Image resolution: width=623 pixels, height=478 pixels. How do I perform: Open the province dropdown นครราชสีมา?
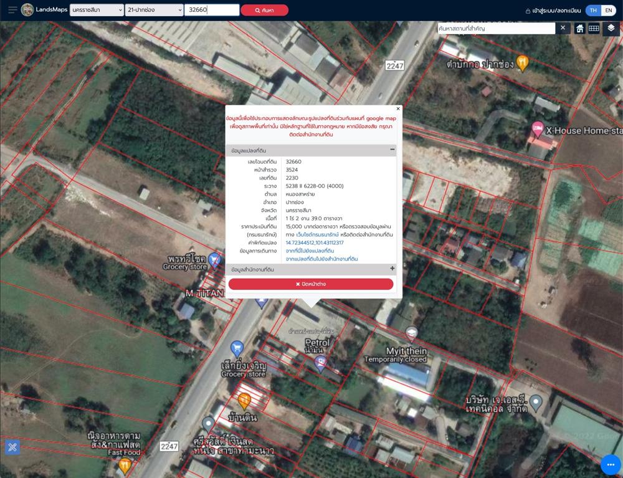point(97,10)
